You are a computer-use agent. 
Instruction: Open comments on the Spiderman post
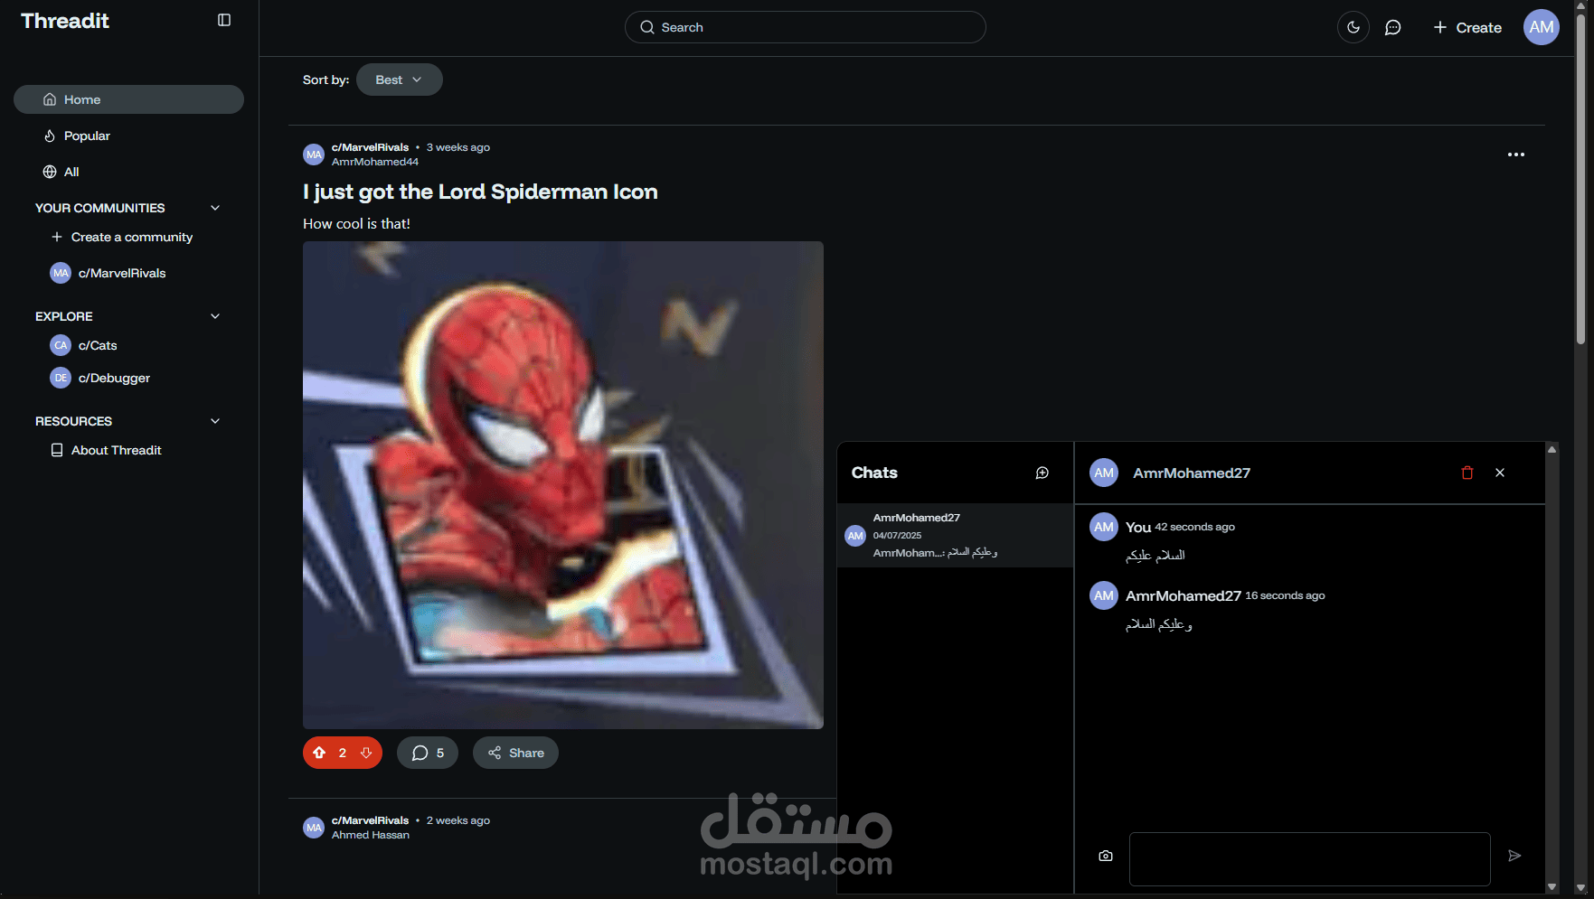pos(428,753)
